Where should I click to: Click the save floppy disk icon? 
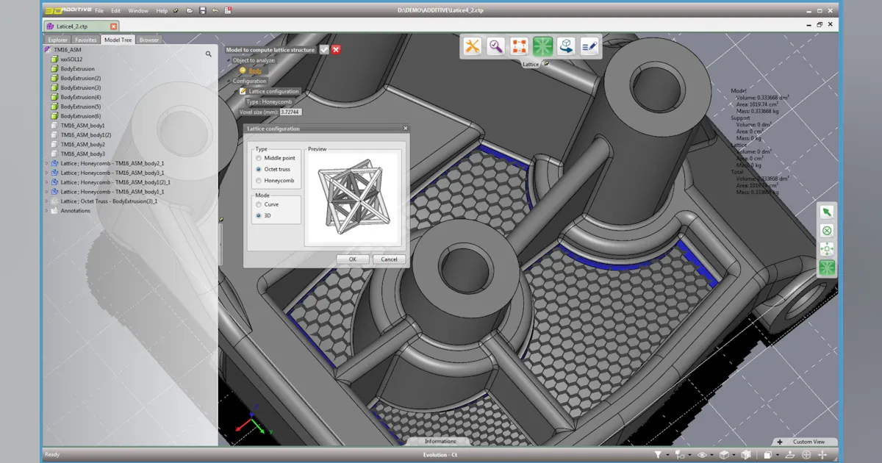[x=202, y=10]
